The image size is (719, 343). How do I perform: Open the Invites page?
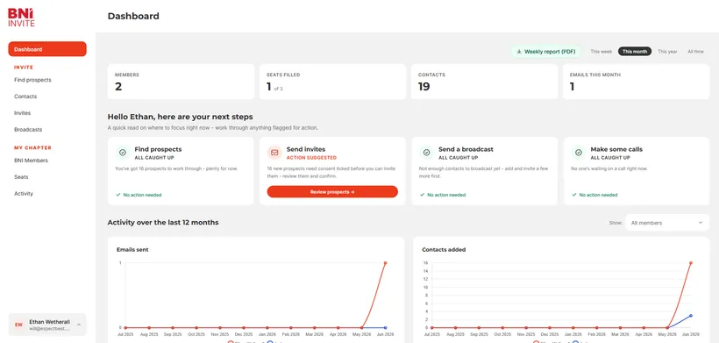23,113
